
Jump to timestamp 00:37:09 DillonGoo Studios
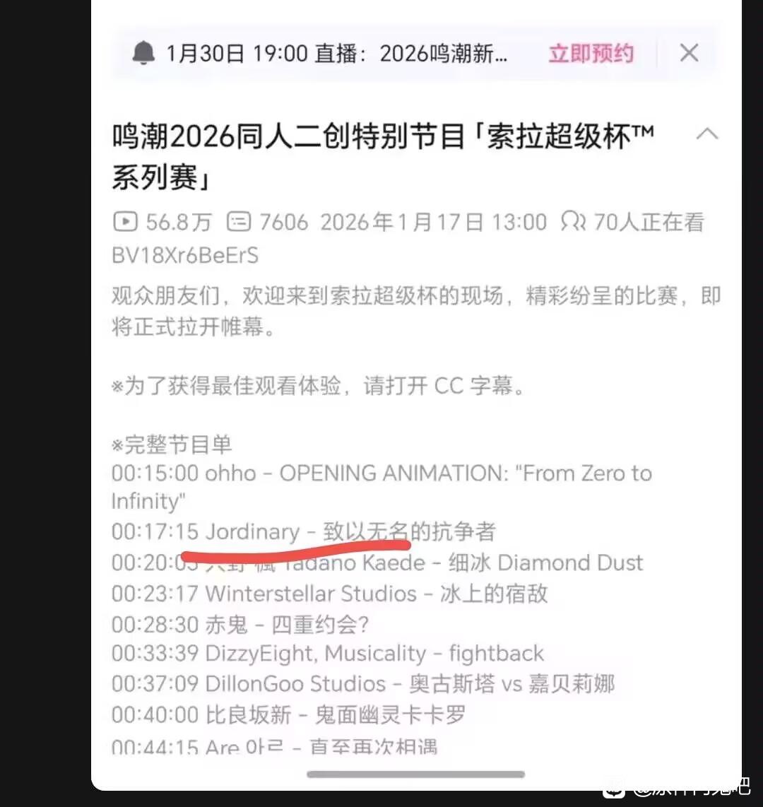[x=155, y=684]
